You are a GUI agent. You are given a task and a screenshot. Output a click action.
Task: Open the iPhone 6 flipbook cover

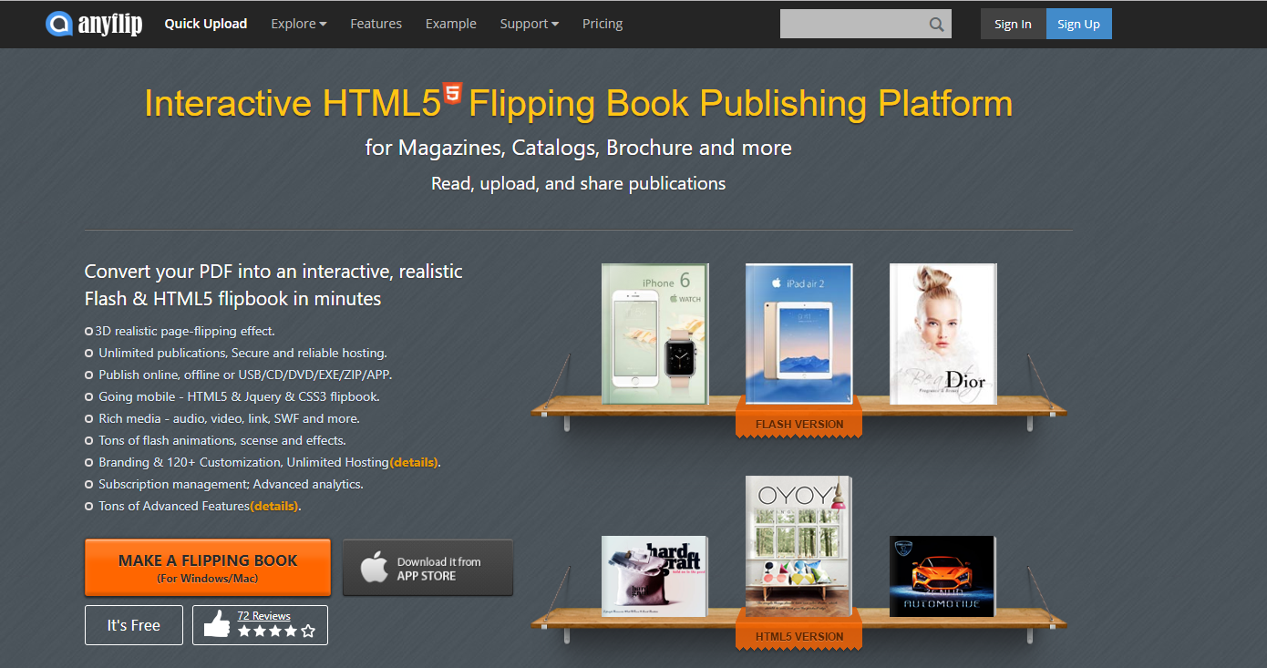(x=655, y=334)
